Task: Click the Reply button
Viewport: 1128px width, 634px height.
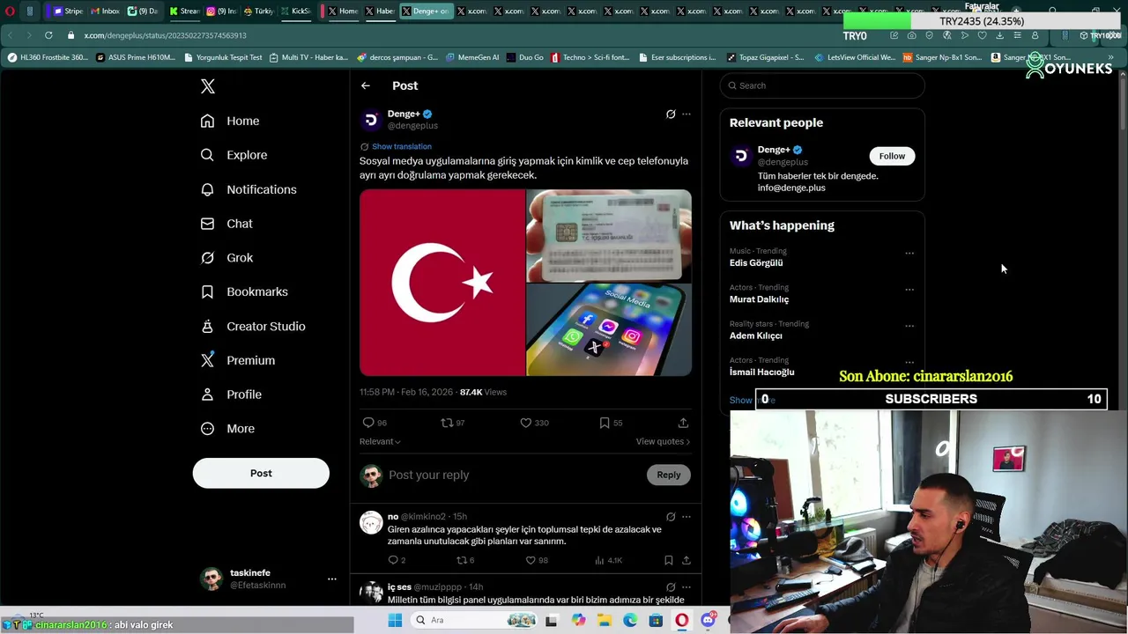Action: click(x=669, y=475)
